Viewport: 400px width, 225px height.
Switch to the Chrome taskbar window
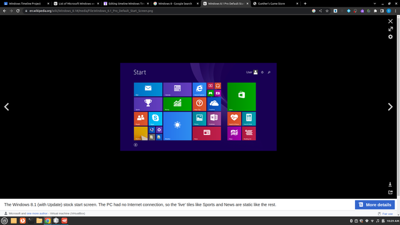pos(47,221)
